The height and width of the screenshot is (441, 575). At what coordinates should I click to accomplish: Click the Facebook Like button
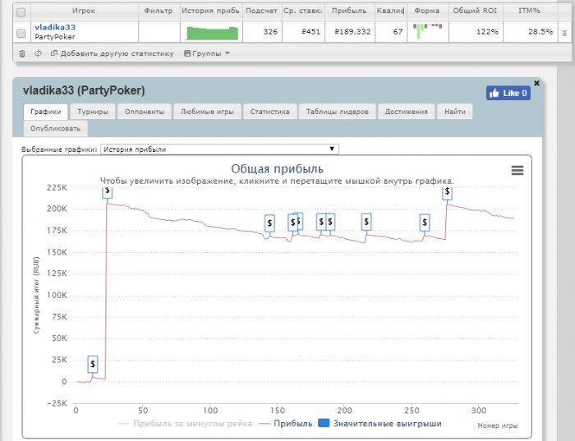click(508, 93)
